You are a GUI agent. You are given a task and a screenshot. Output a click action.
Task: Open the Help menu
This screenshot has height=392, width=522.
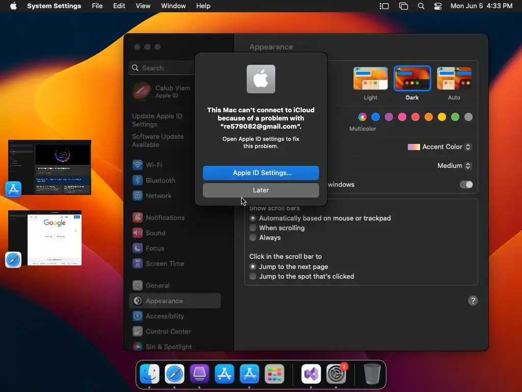point(203,6)
